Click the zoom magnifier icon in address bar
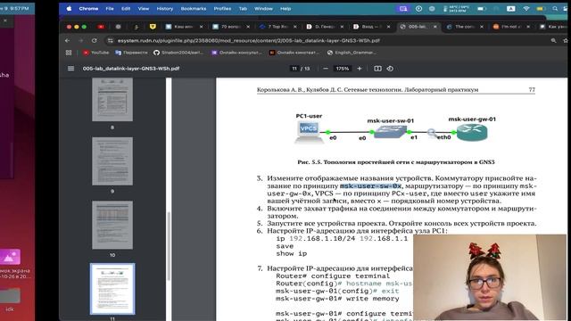 [553, 40]
